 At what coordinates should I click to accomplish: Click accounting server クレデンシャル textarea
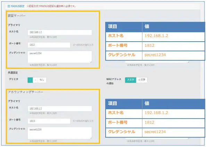[x=60, y=133]
